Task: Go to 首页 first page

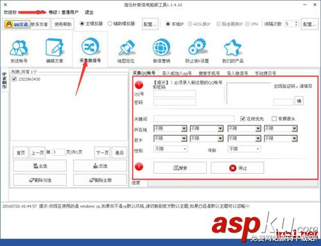Action: coord(21,152)
